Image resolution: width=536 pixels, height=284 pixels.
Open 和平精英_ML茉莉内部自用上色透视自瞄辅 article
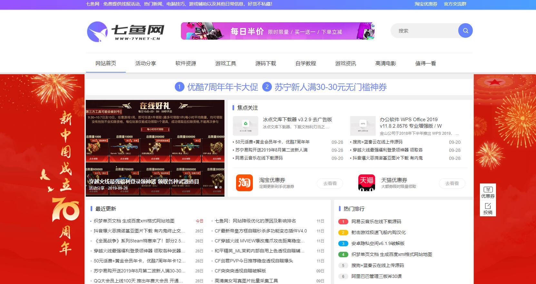(260, 251)
